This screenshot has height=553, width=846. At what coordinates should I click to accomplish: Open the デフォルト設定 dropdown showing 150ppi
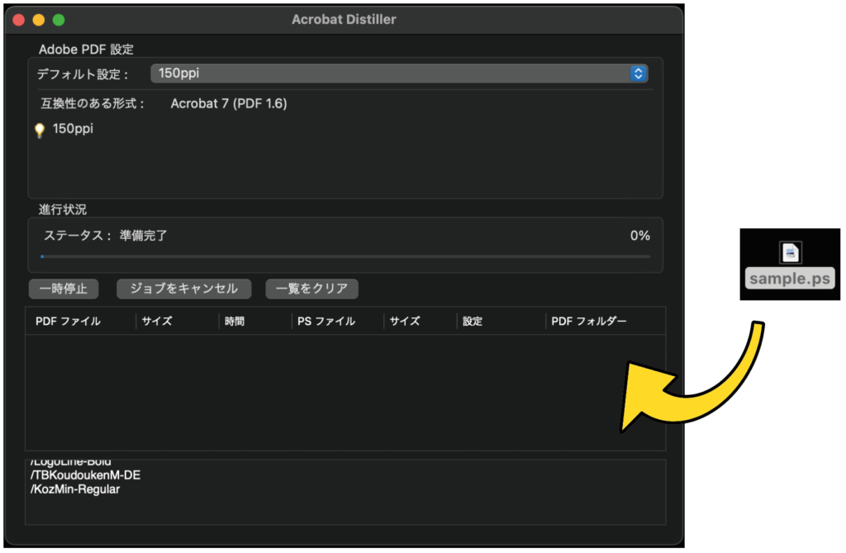tap(399, 74)
